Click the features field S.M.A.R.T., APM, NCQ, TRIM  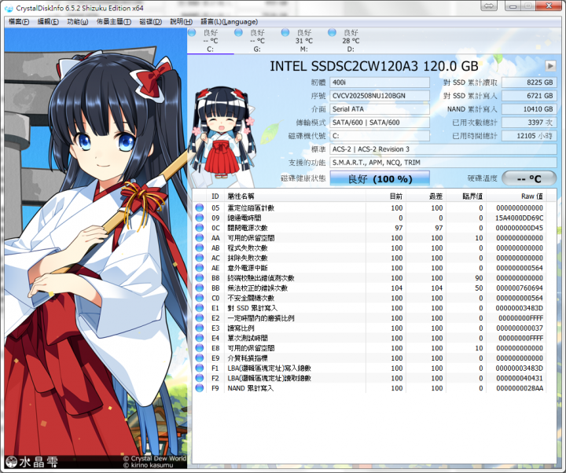coord(443,163)
